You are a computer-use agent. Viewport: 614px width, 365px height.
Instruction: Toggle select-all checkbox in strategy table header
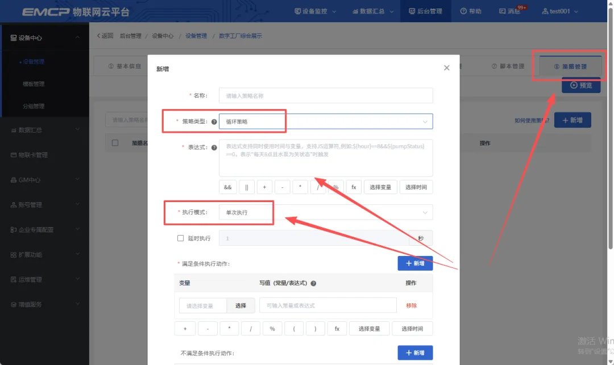pyautogui.click(x=115, y=143)
